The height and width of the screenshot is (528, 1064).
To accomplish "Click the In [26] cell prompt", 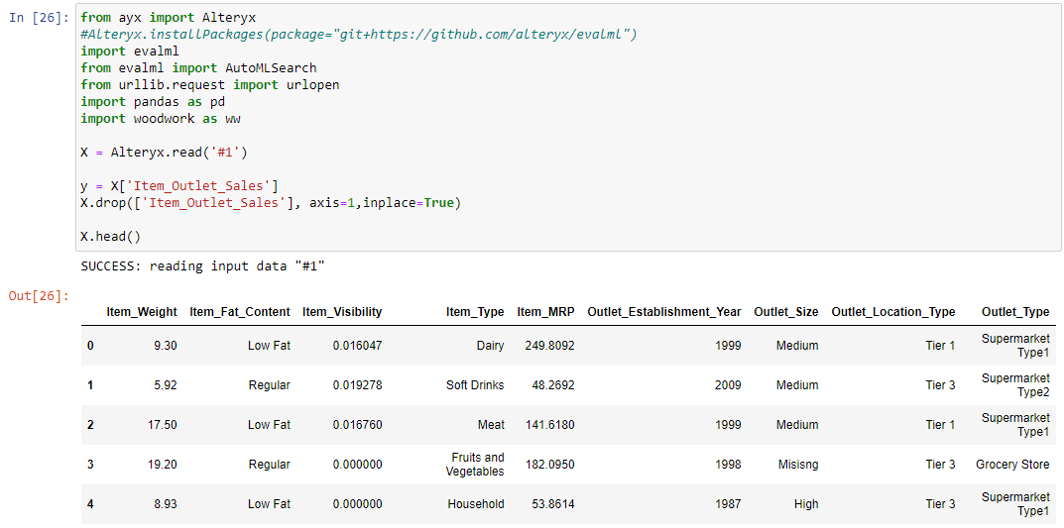I will 39,18.
